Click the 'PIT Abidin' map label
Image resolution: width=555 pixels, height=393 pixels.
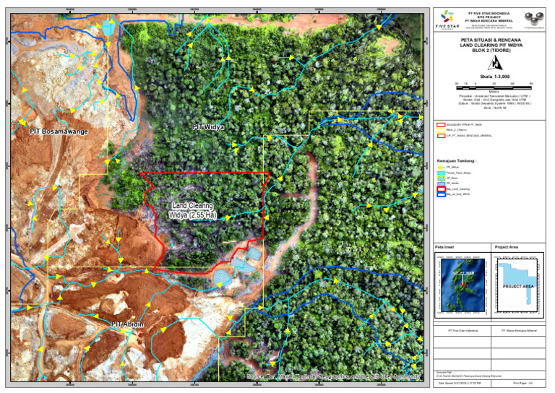coord(127,324)
